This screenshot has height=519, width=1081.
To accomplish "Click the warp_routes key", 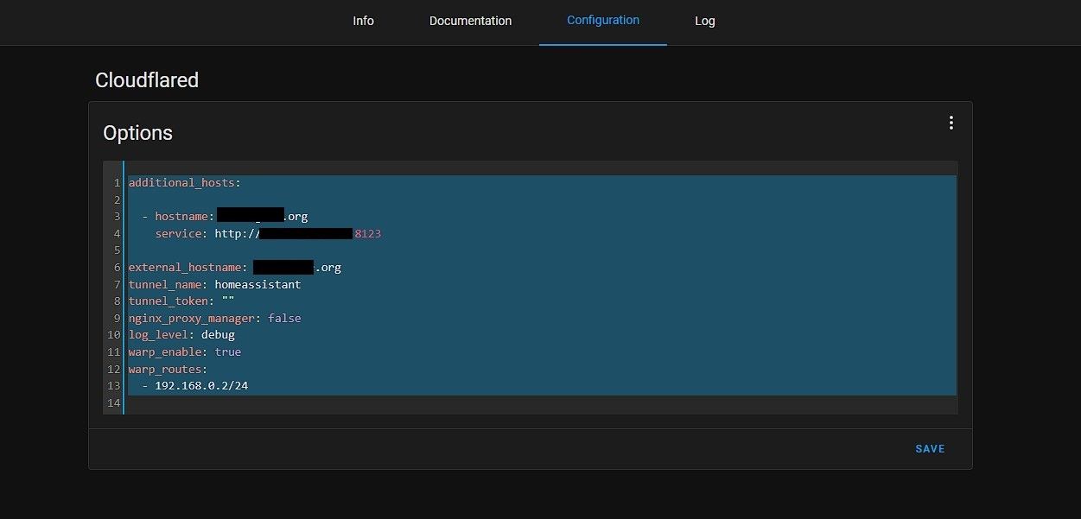I will 167,369.
